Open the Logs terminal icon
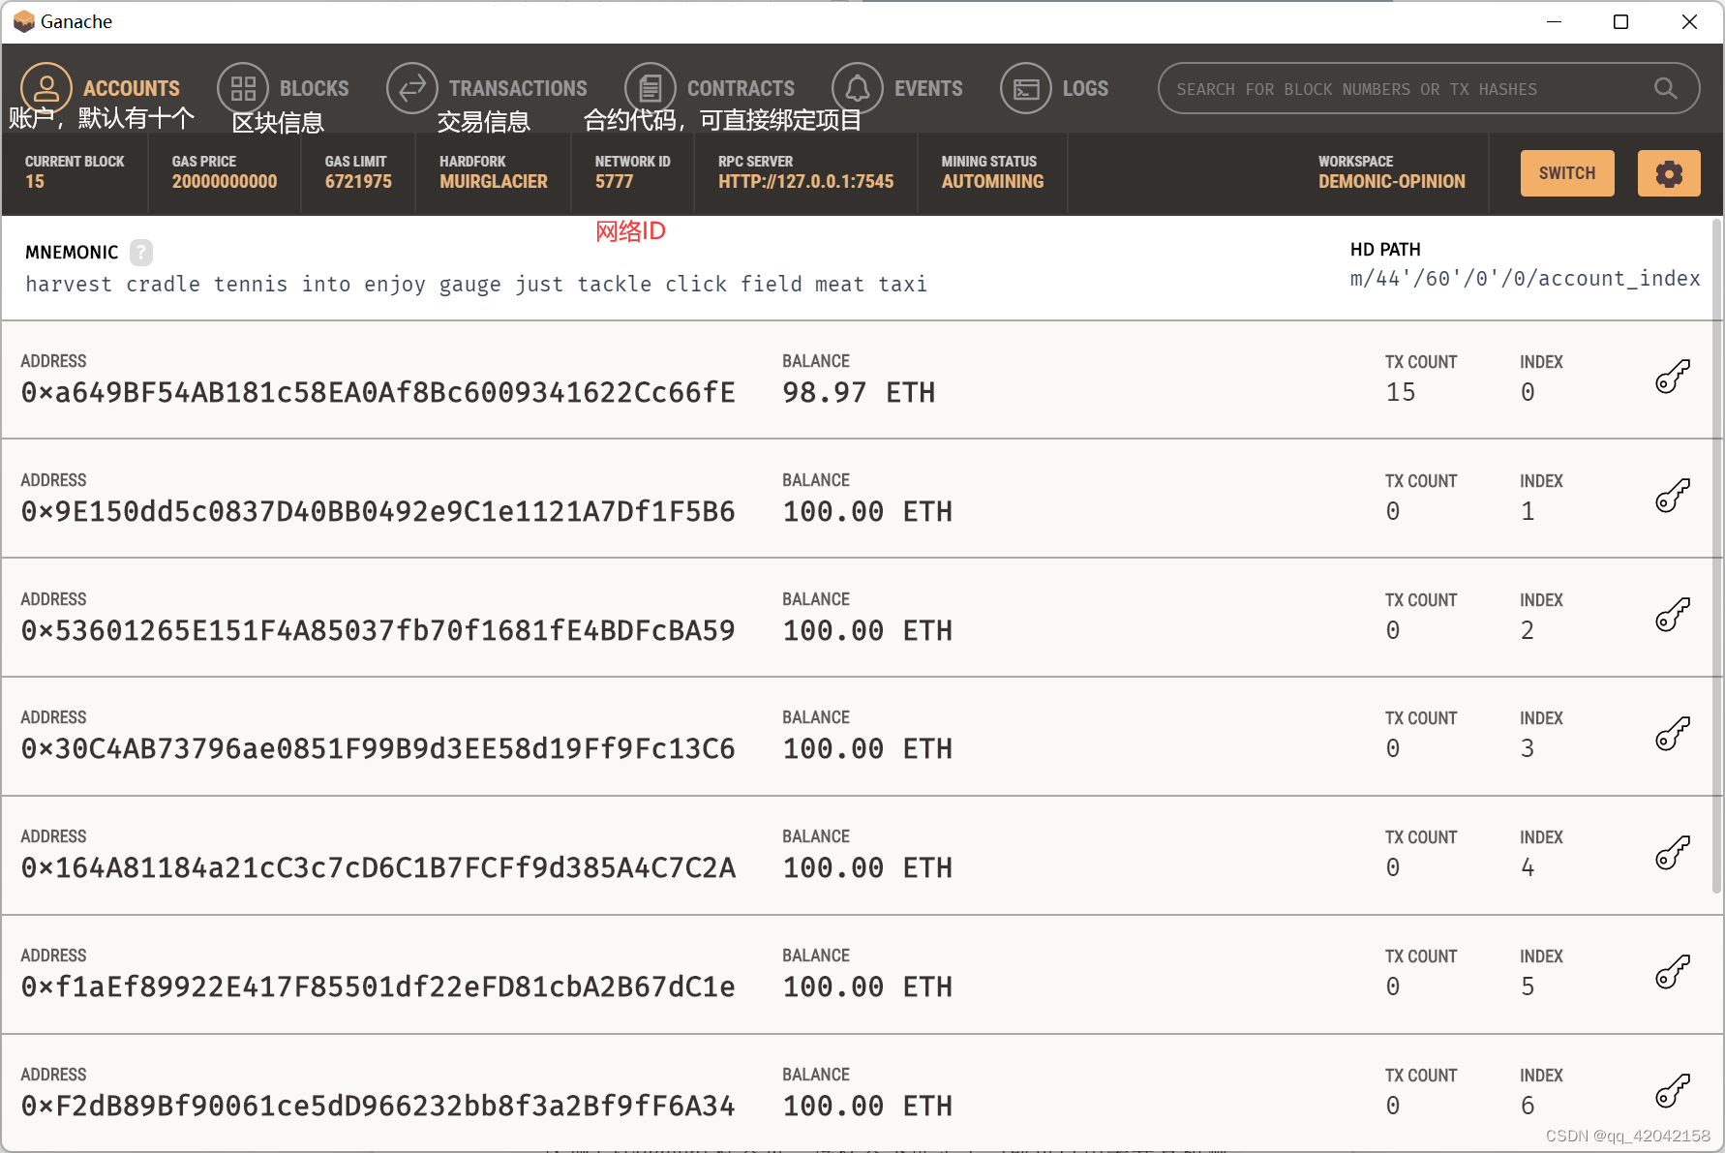This screenshot has height=1153, width=1725. coord(1026,88)
